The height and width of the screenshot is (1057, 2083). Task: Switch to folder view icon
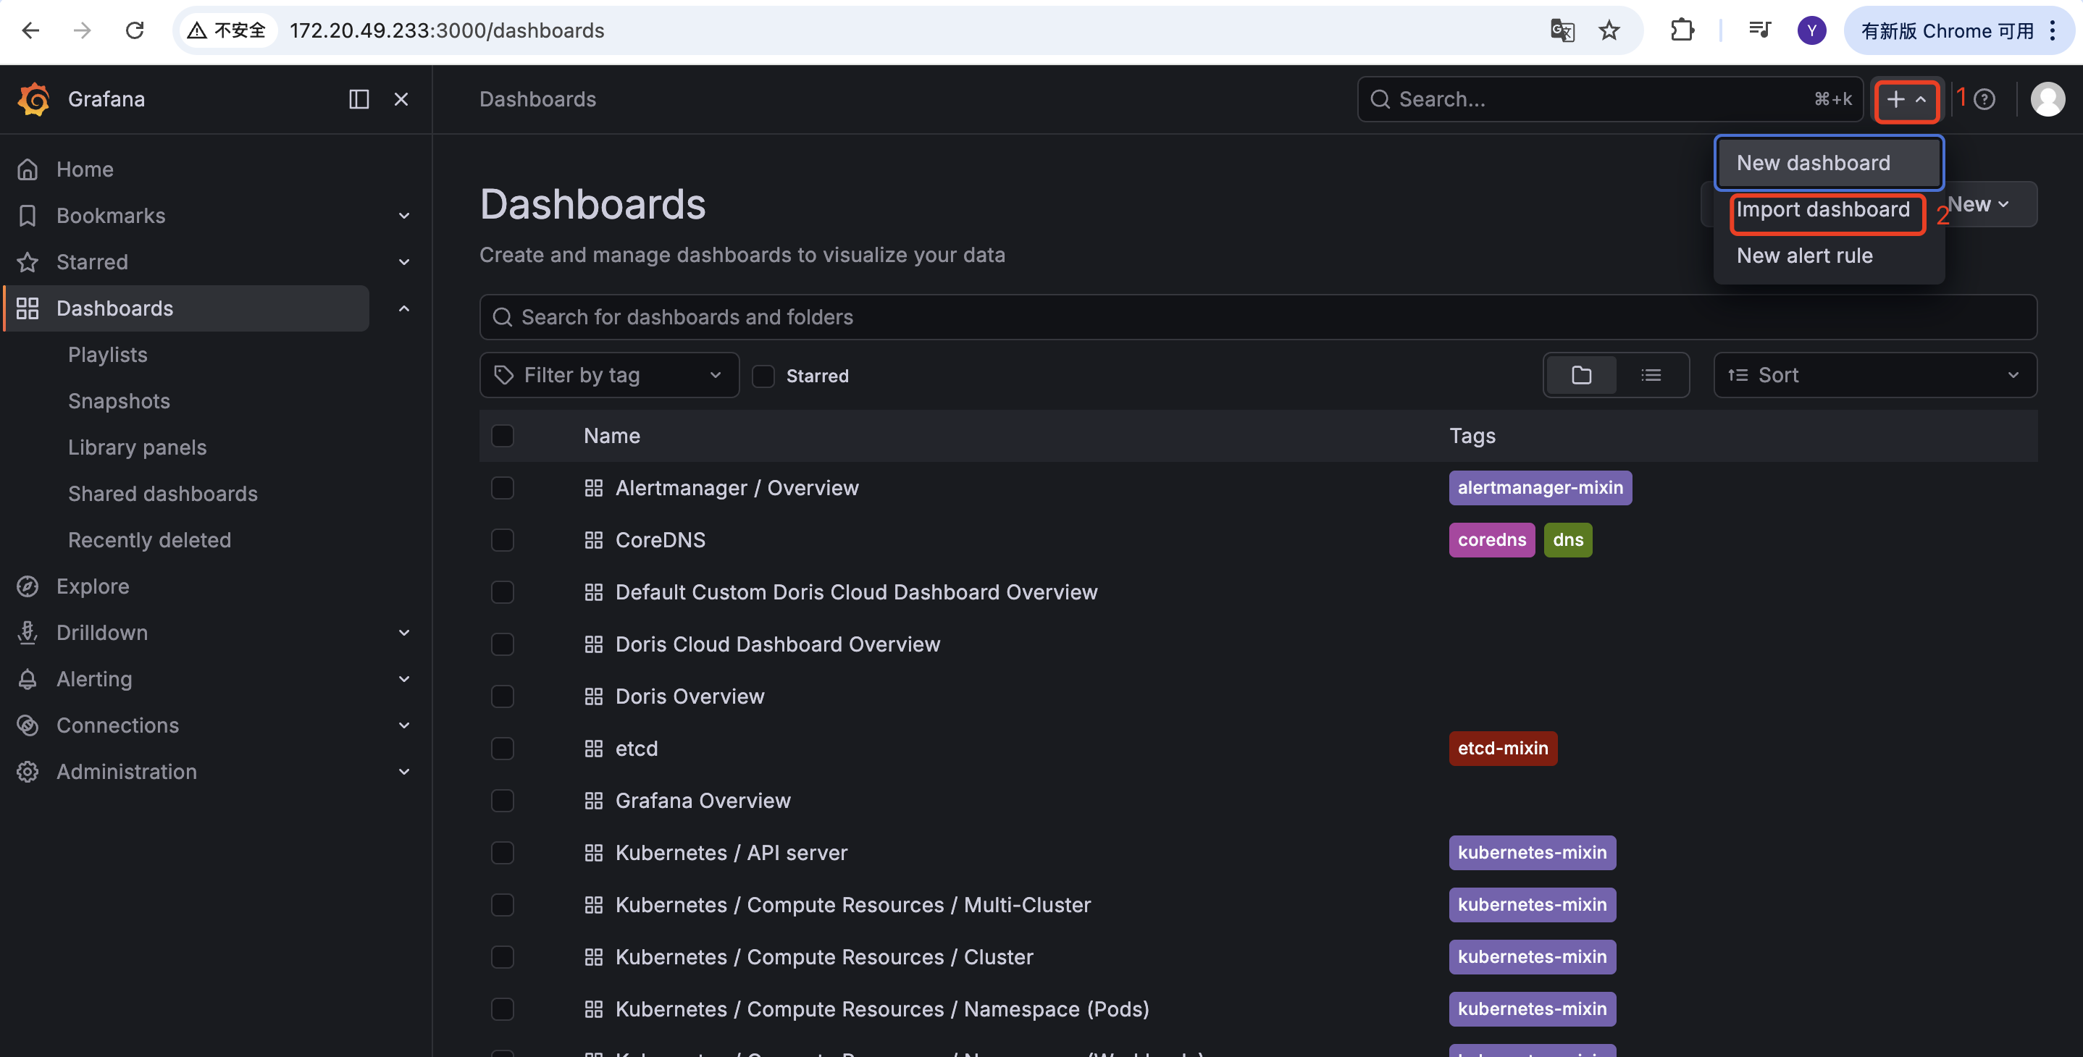tap(1581, 375)
